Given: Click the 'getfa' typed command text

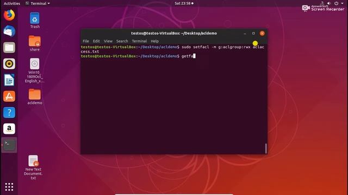Looking at the screenshot, I should click(187, 56).
